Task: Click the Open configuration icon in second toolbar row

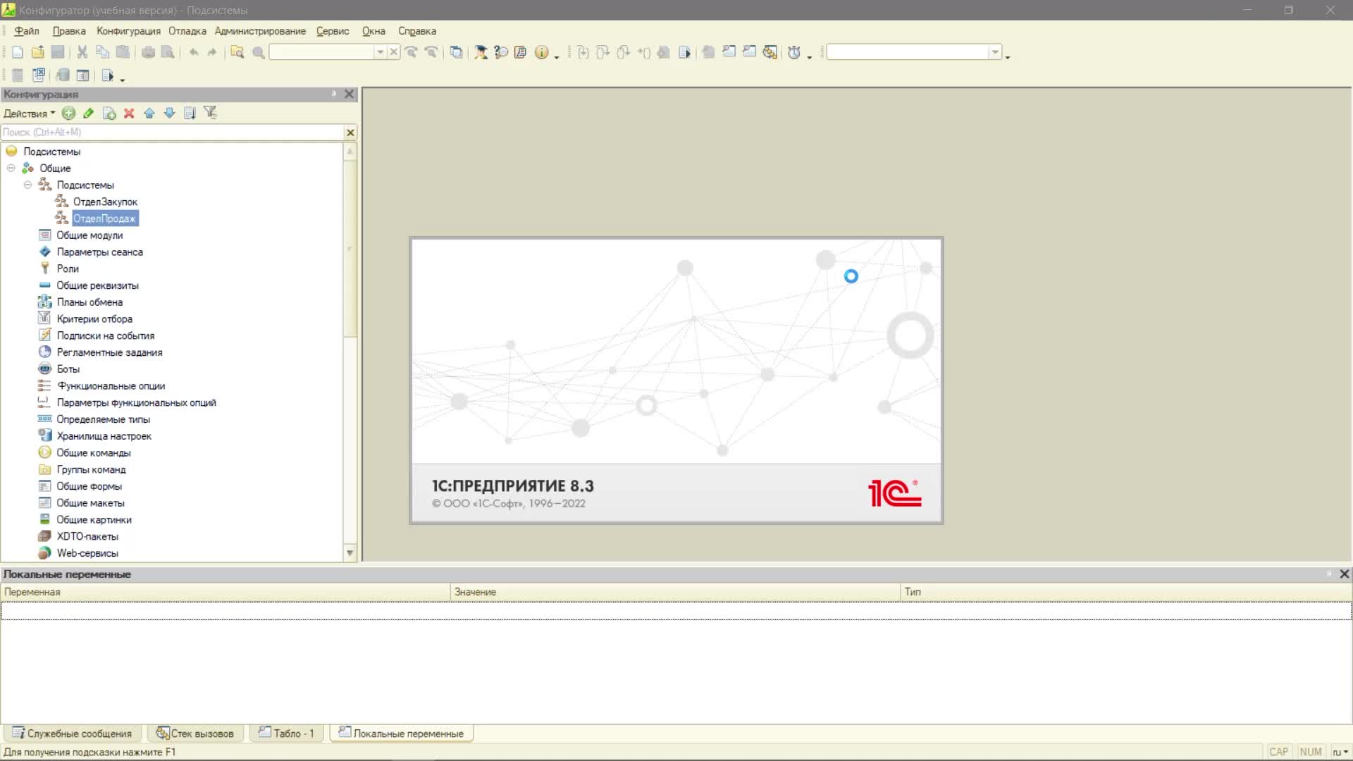Action: tap(18, 75)
